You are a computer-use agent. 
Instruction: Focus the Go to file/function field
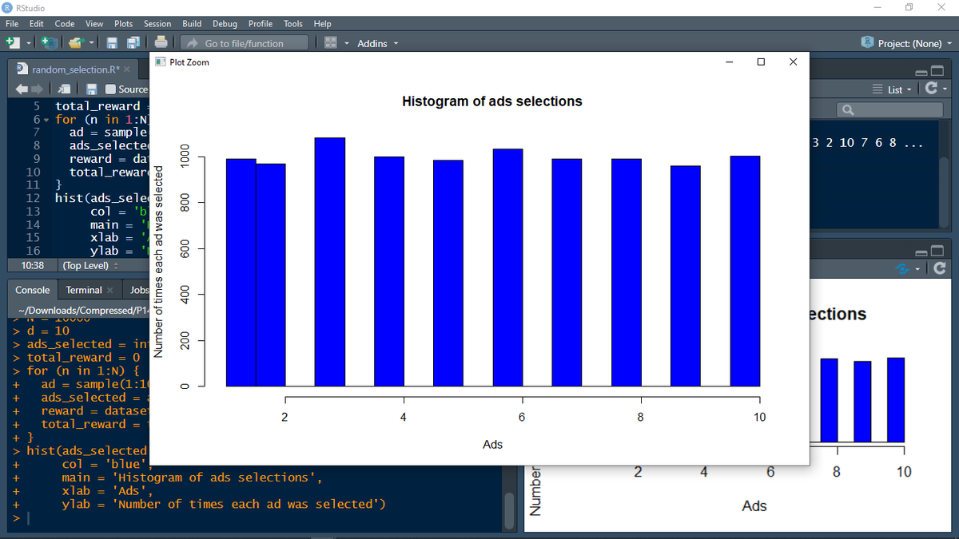[243, 43]
